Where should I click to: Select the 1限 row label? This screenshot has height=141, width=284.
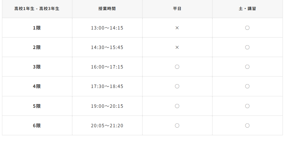[x=37, y=28]
